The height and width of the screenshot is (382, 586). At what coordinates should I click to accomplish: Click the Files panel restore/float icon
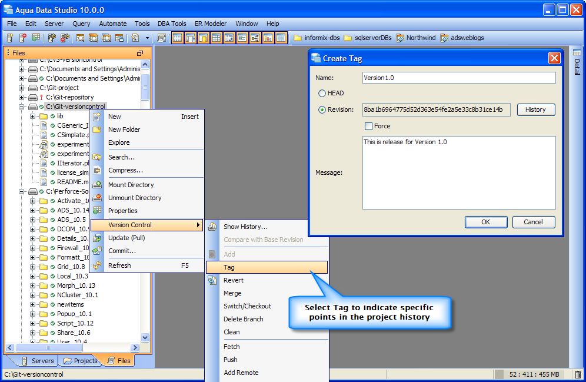point(140,53)
